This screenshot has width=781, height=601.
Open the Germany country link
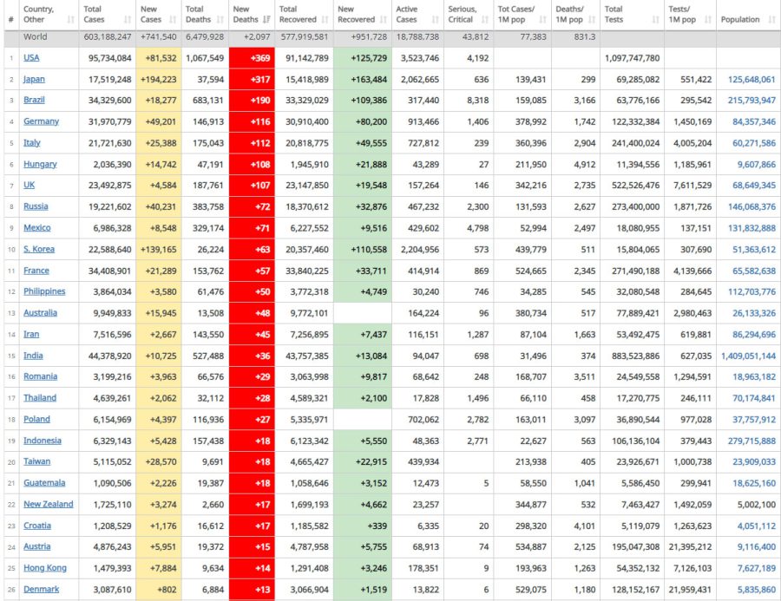(41, 121)
